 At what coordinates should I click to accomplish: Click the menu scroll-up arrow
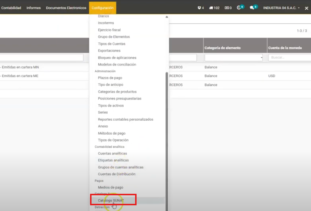coord(167,17)
